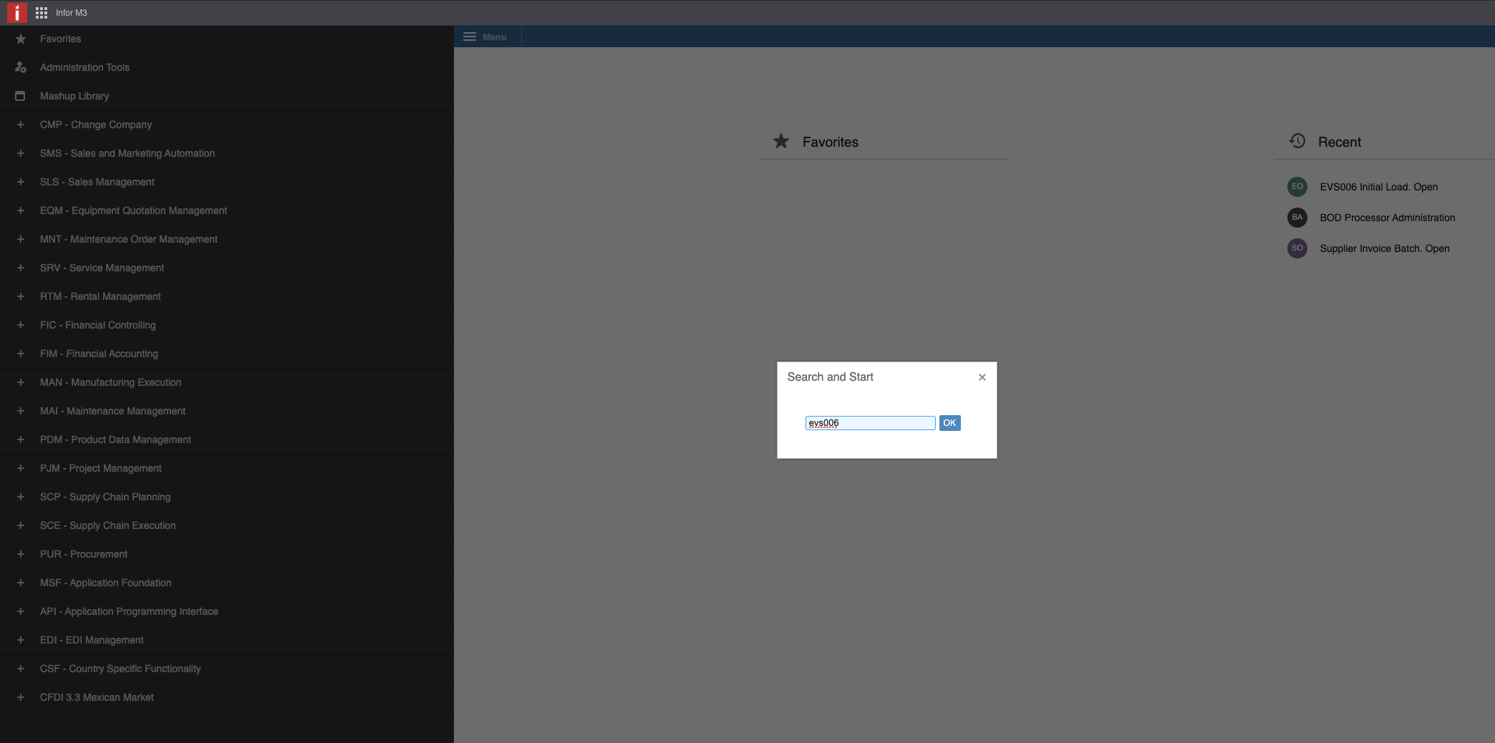
Task: Click the Recent history clock icon
Action: click(1297, 141)
